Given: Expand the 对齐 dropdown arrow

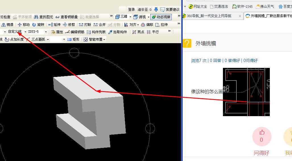Looking at the screenshot, I should click(138, 25).
